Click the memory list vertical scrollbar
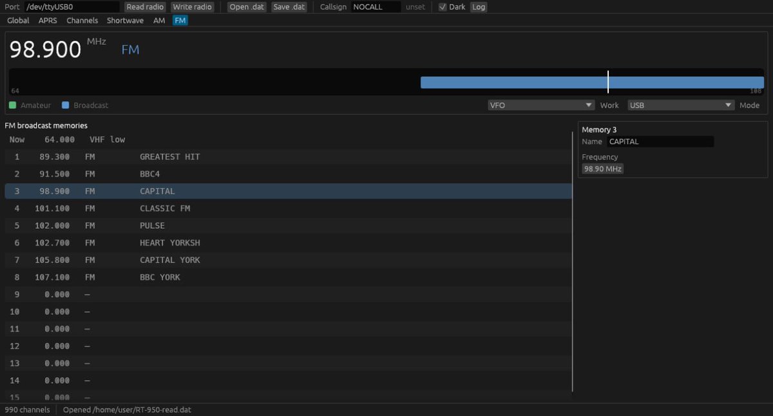Screen dimensions: 773x416 573,262
